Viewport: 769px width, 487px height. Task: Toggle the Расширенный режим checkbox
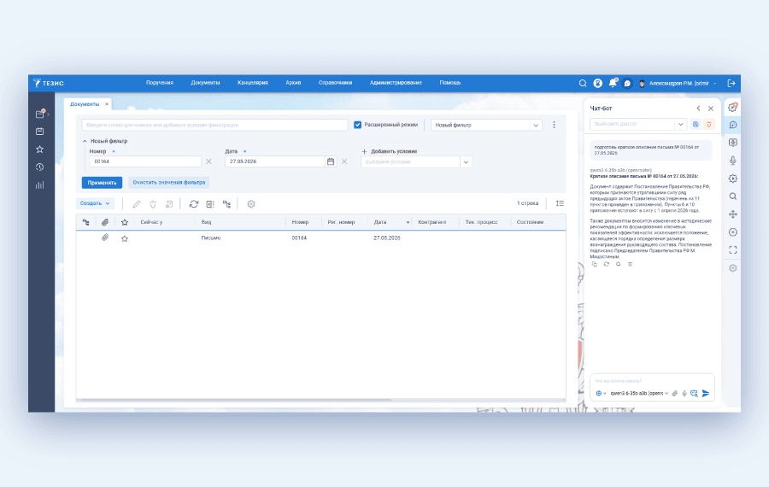pyautogui.click(x=357, y=125)
